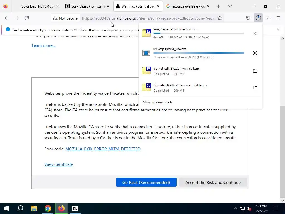The width and height of the screenshot is (285, 214).
Task: Click the Sony Vegas Pro Collection.zip file icon
Action: 146,33
